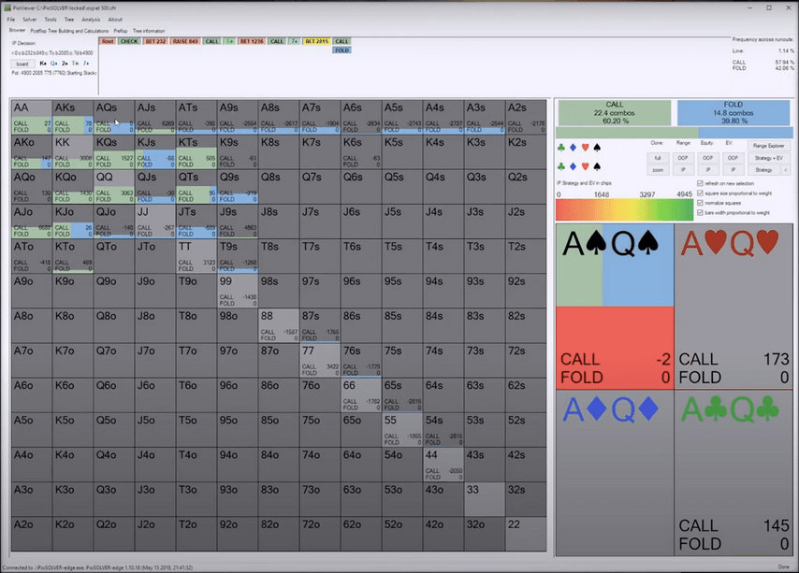Open the Analysis menu

(x=91, y=20)
